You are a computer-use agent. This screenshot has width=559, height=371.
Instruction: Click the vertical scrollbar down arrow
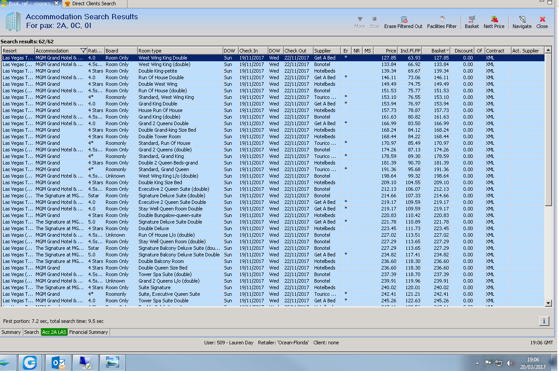(548, 303)
